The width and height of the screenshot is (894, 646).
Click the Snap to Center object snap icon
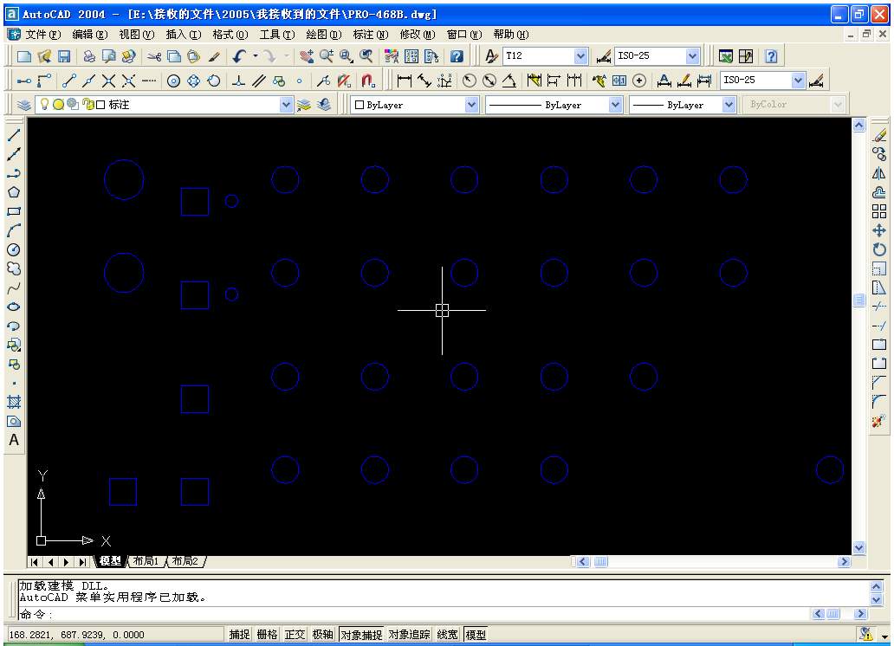pyautogui.click(x=174, y=81)
